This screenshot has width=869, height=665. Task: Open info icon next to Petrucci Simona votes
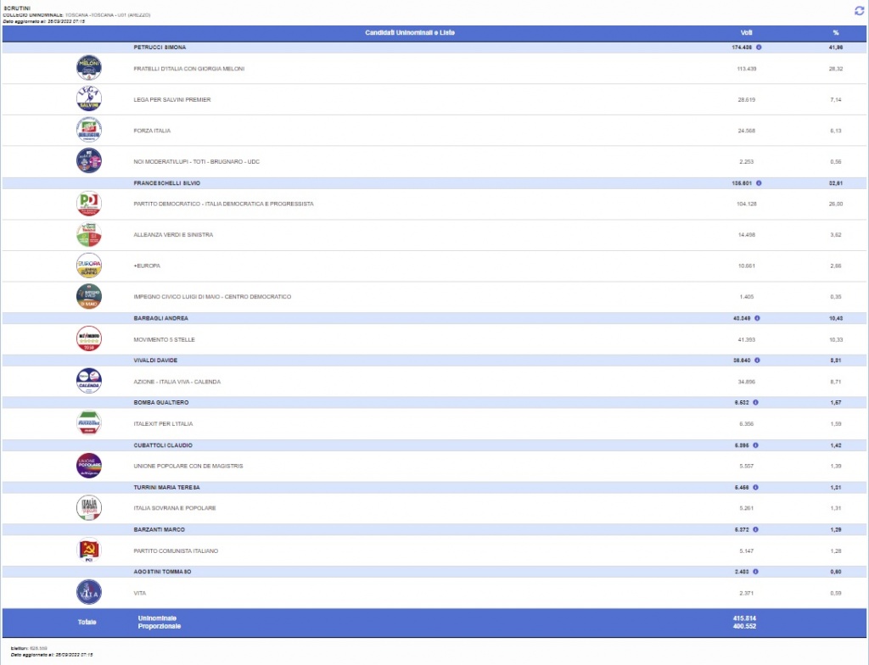[759, 47]
